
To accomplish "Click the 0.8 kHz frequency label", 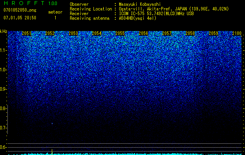I will tap(3, 108).
